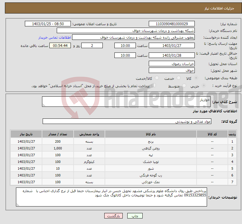Click the رب گوجه فرنگی item cell
Image resolution: width=242 pixels, height=224 pixels.
pyautogui.click(x=151, y=175)
